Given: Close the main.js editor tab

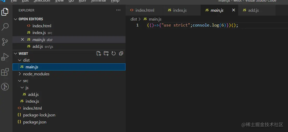Looking at the screenshot, I should [x=234, y=10].
